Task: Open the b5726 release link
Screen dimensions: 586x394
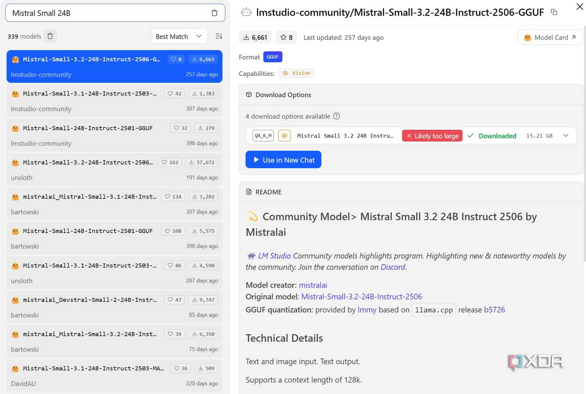Action: 494,310
